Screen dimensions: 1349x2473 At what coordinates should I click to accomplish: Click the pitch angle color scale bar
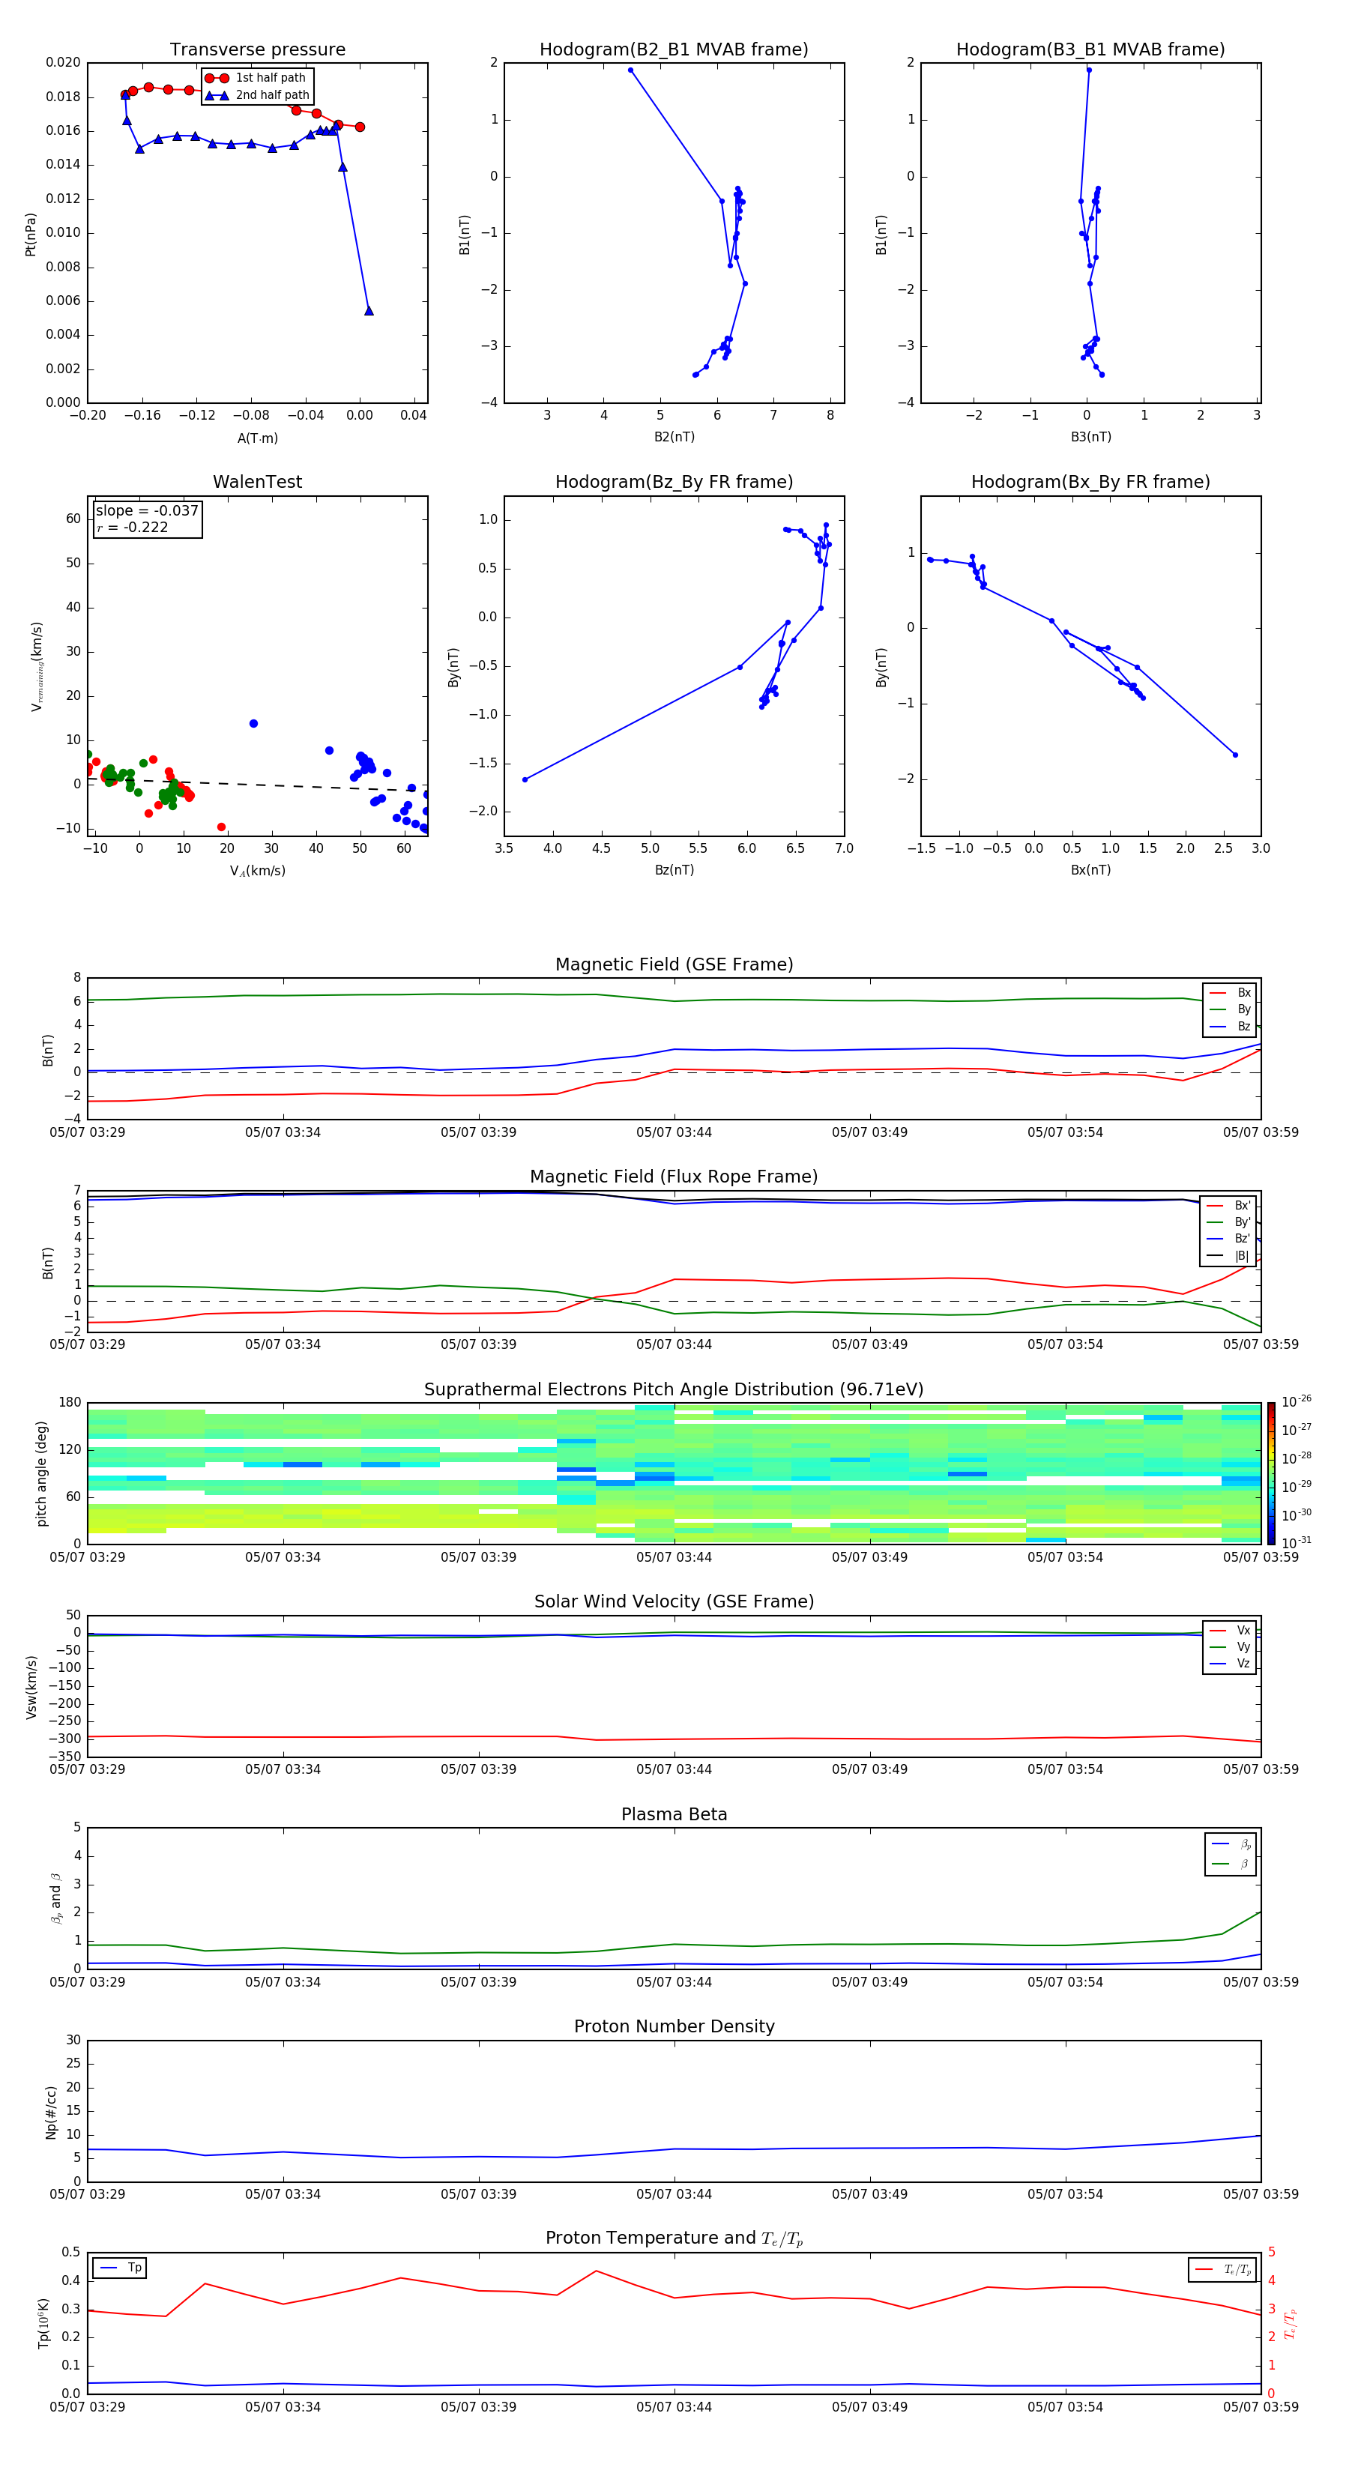1271,1473
